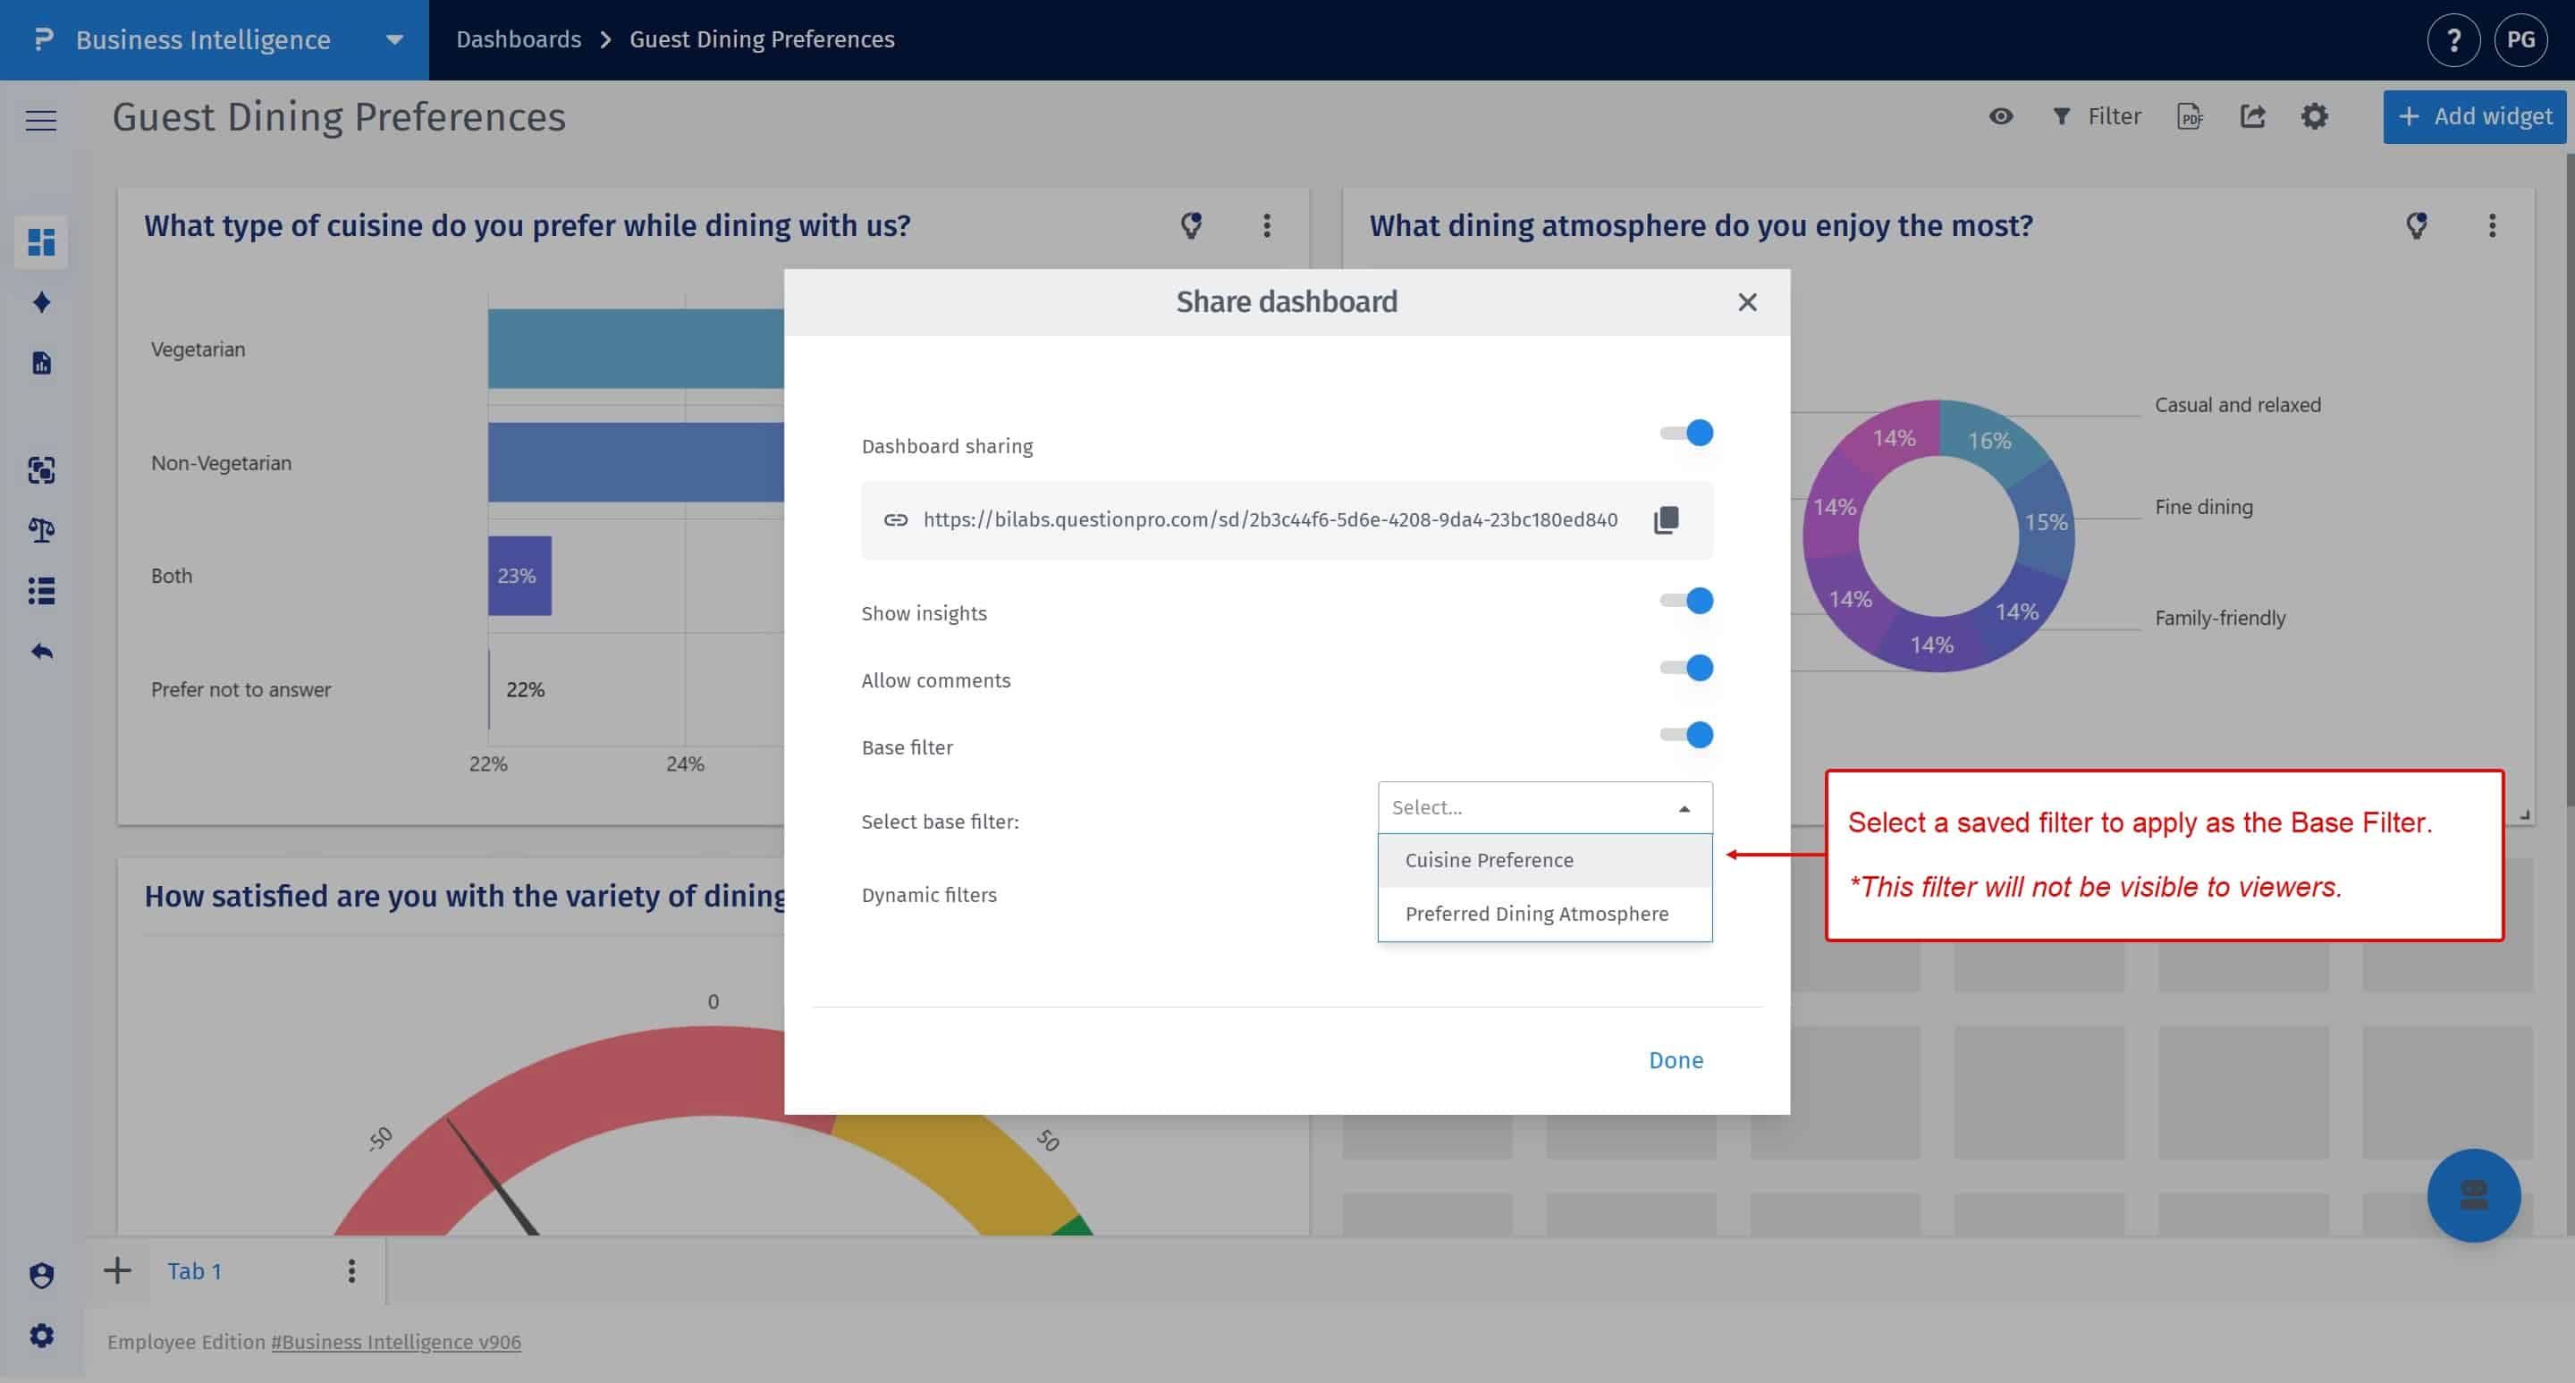2575x1383 pixels.
Task: Select Cuisine Preference from the dropdown
Action: coord(1489,859)
